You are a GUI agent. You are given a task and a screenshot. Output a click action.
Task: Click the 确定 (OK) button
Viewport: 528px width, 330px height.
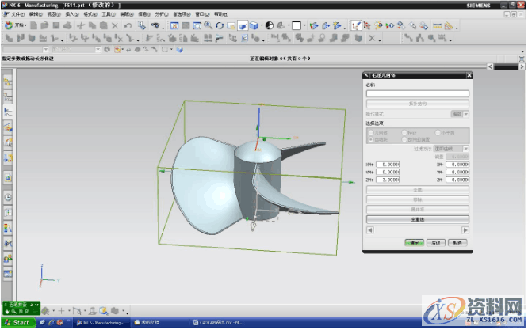pyautogui.click(x=412, y=243)
